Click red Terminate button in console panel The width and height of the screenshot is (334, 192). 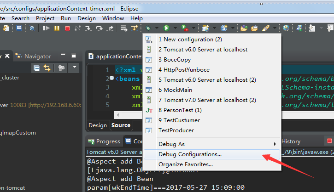pos(329,141)
